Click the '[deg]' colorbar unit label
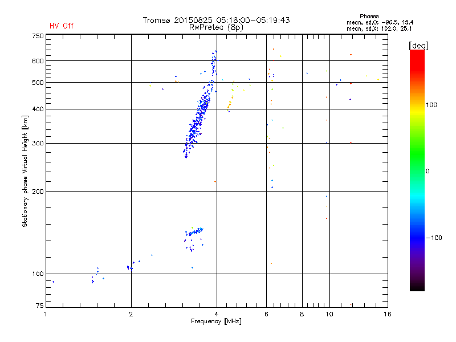Image resolution: width=456 pixels, height=342 pixels. (x=418, y=46)
